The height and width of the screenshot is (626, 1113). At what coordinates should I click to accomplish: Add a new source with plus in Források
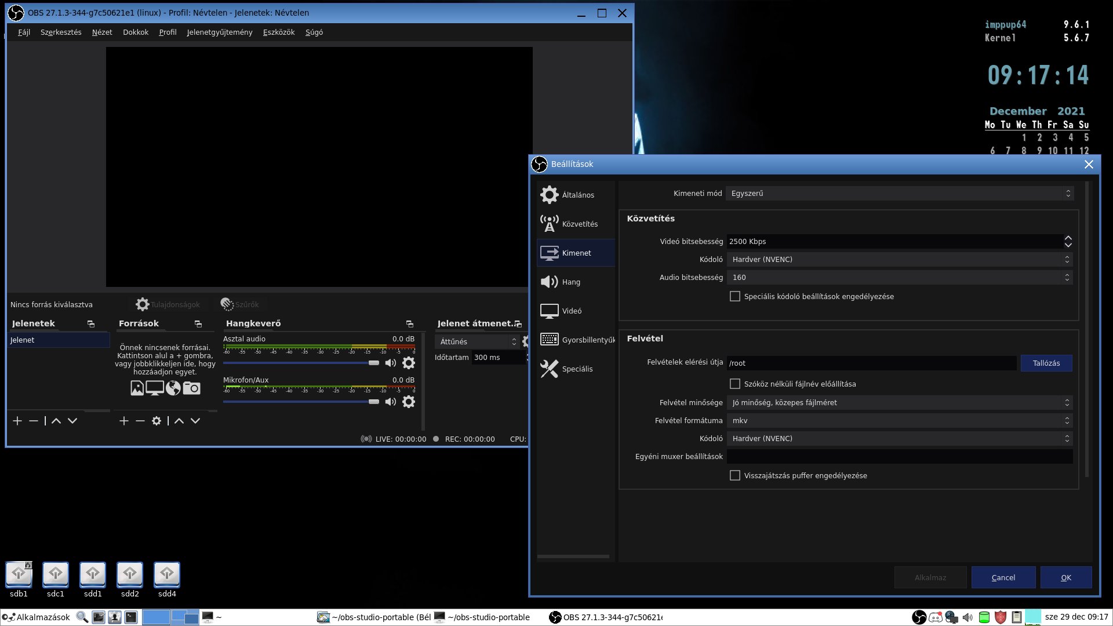coord(124,421)
